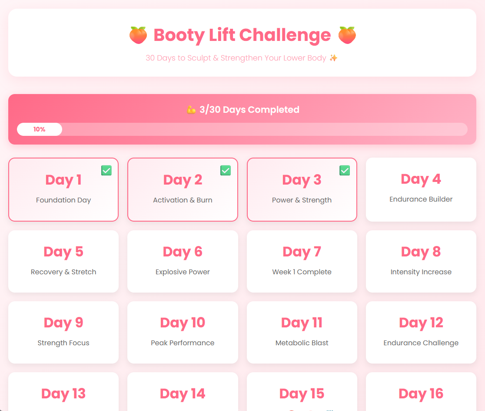Click the peach emoji right of title
Viewport: 485px width, 411px height.
point(347,35)
